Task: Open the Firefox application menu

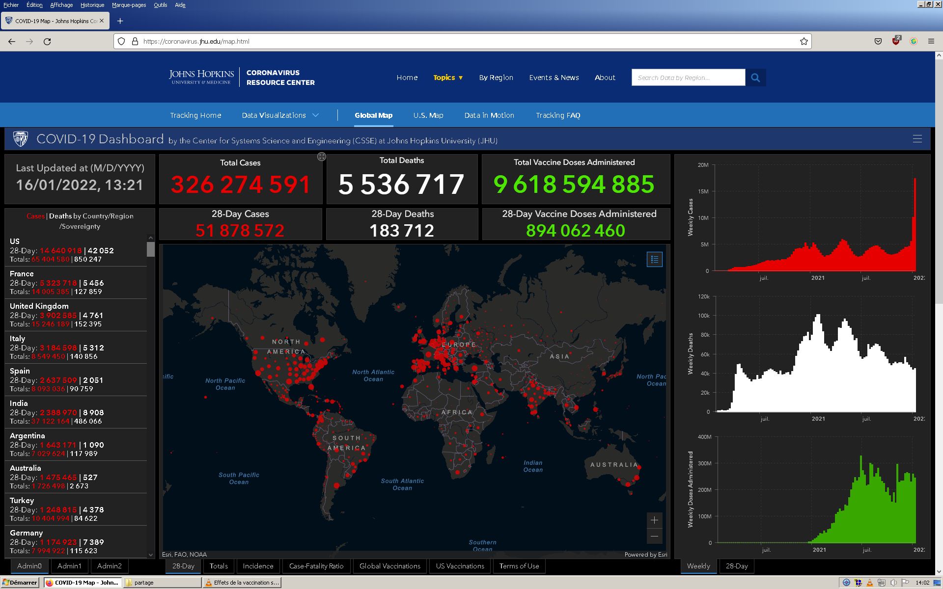Action: (931, 41)
